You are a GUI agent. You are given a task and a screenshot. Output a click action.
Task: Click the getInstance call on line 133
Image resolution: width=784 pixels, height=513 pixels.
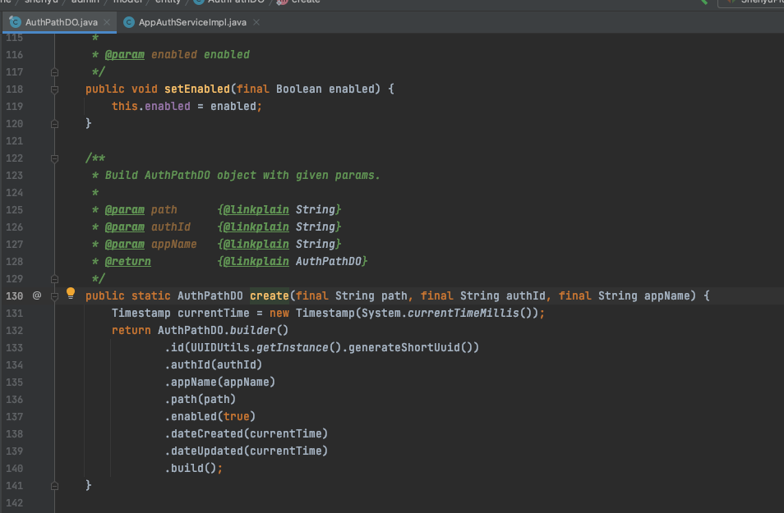tap(292, 348)
